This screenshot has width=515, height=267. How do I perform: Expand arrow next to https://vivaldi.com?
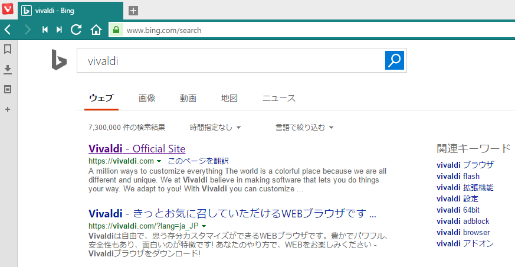click(159, 161)
